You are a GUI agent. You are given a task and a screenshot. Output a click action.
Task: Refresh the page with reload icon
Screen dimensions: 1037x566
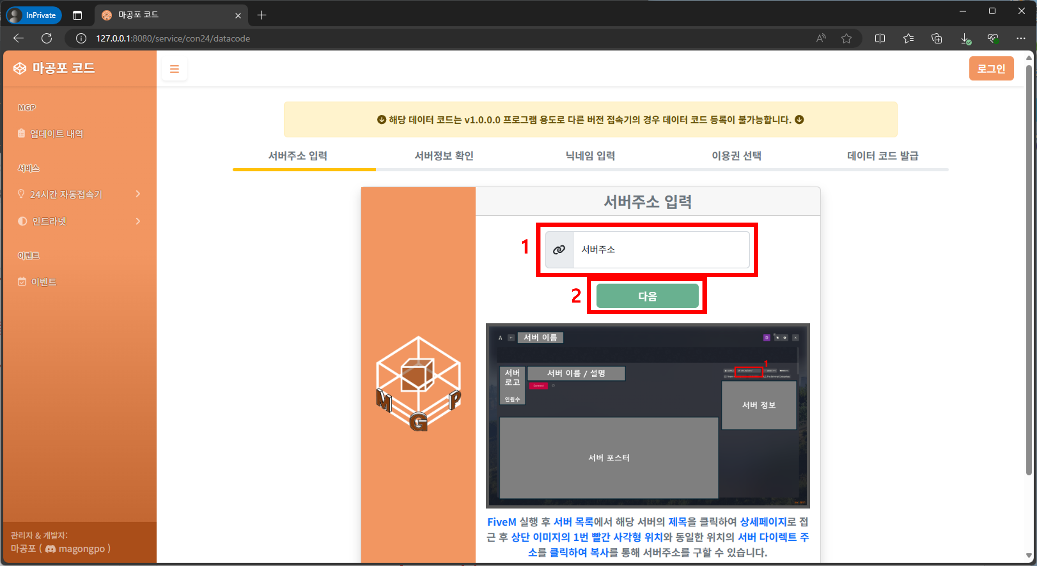point(47,38)
